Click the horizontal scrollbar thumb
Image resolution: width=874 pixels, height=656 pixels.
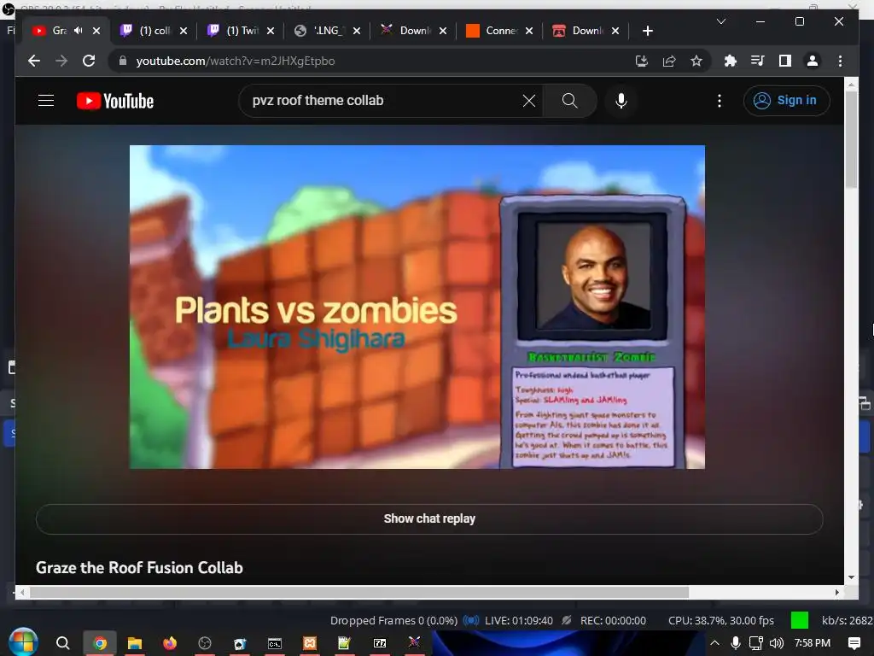(359, 593)
